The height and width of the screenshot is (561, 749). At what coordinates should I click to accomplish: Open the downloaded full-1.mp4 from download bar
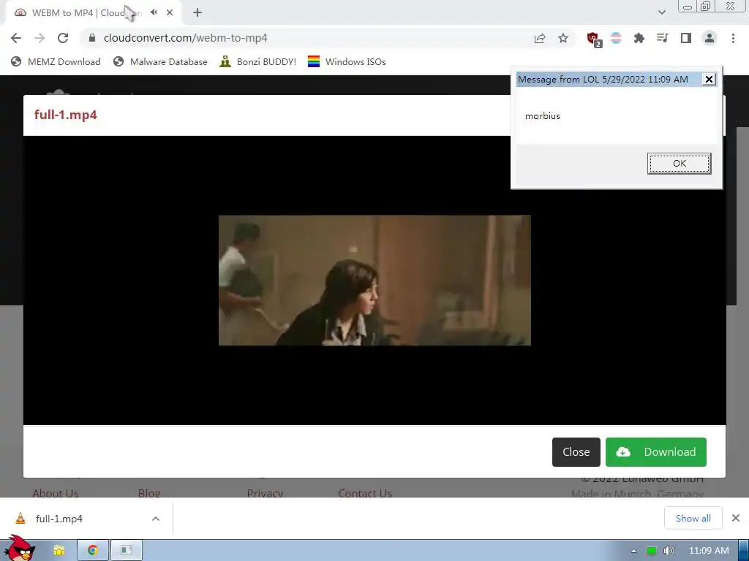pos(59,519)
